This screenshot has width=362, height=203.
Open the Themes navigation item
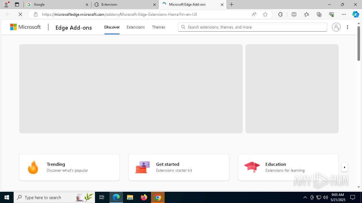pyautogui.click(x=159, y=27)
